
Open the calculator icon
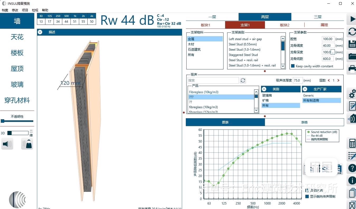tap(352, 143)
